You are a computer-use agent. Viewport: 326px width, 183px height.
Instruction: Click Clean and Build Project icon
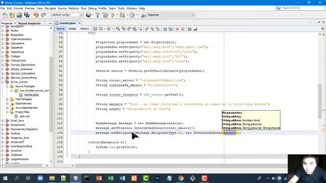click(x=105, y=15)
